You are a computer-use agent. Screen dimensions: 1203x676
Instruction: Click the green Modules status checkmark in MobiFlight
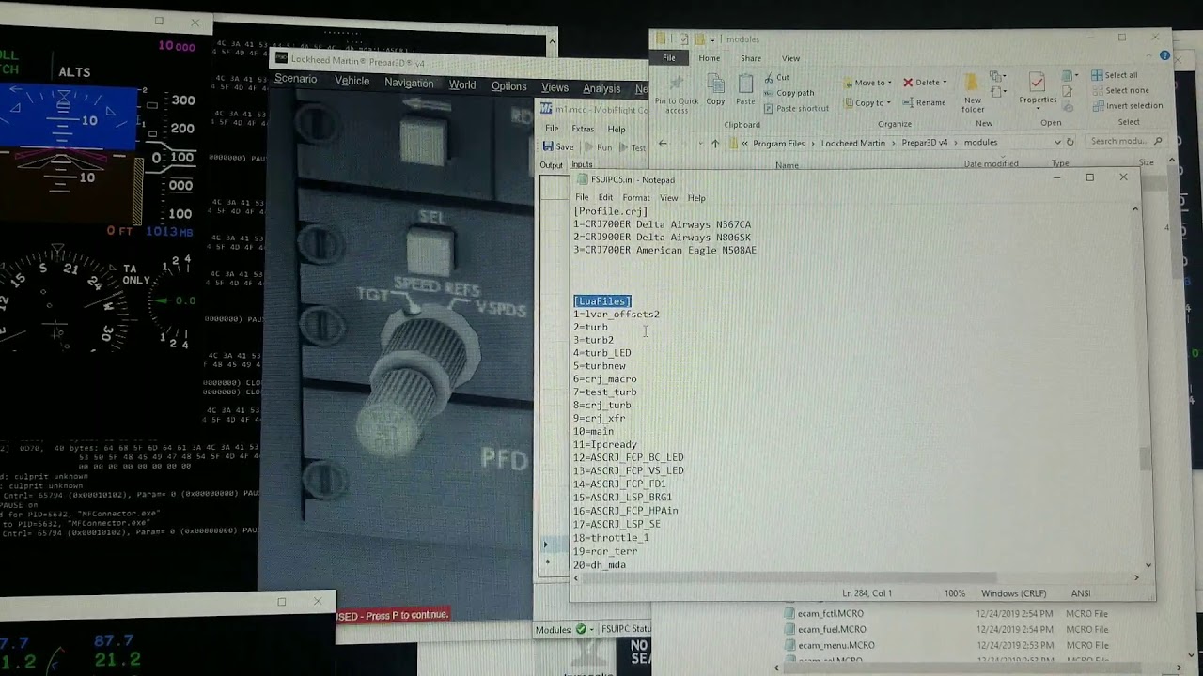tap(581, 629)
